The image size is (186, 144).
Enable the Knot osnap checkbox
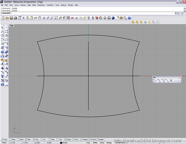tap(73, 139)
